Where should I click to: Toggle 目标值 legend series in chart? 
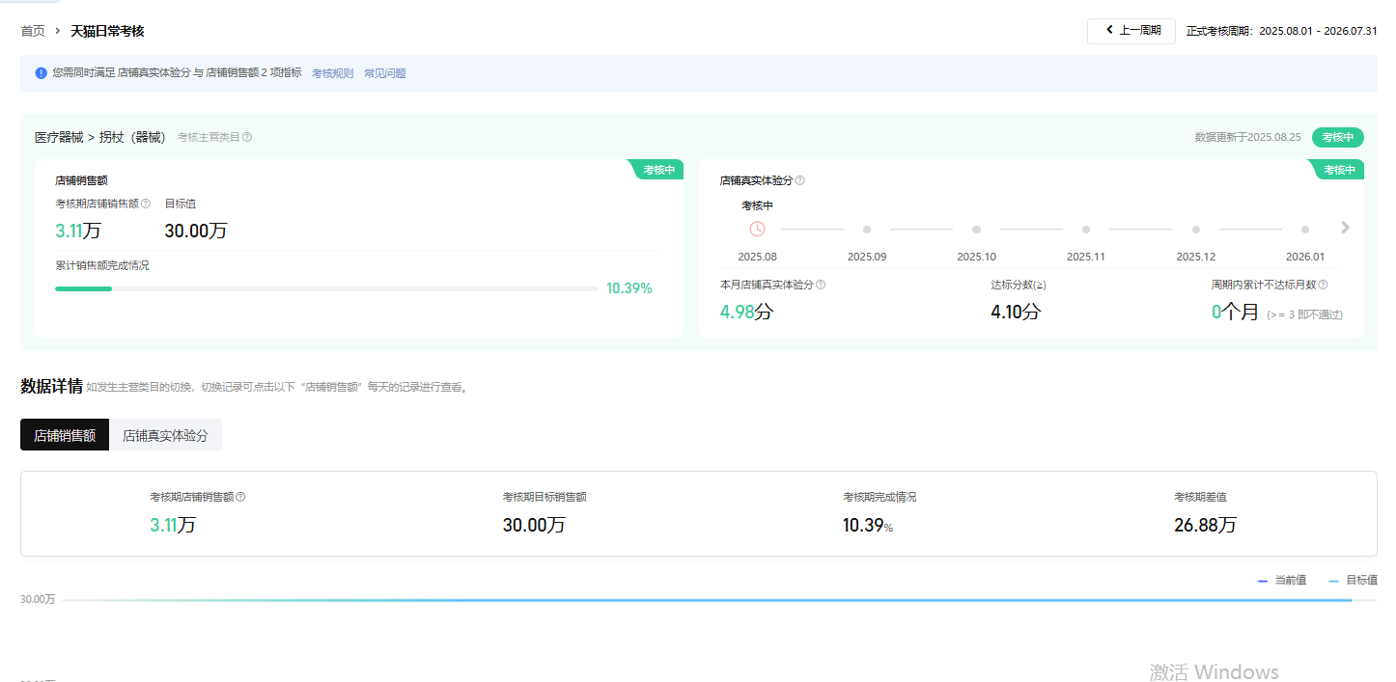click(x=1353, y=580)
